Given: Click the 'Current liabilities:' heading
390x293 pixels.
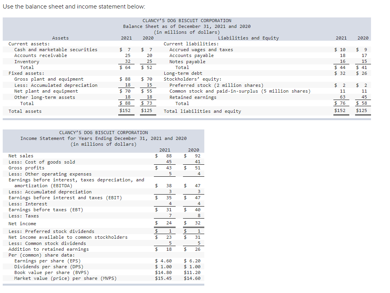Looking at the screenshot, I should click(x=191, y=43).
